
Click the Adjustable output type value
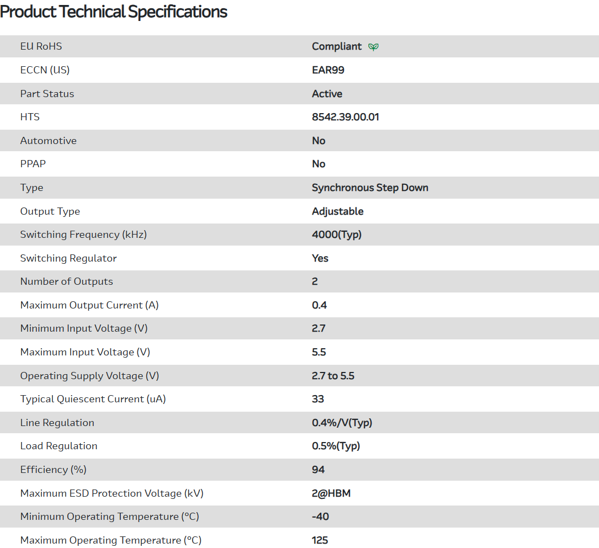pos(337,211)
